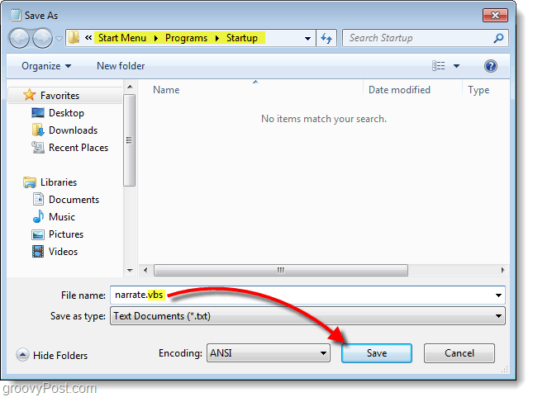
Task: Open the Encoding ANSI dropdown
Action: click(x=269, y=353)
